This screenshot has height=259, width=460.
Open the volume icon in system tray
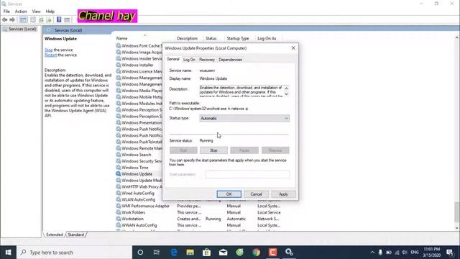coord(405,253)
